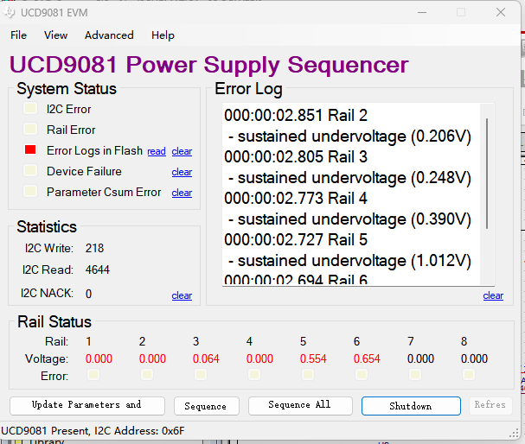Click the Rail 6 error indicator

[362, 374]
